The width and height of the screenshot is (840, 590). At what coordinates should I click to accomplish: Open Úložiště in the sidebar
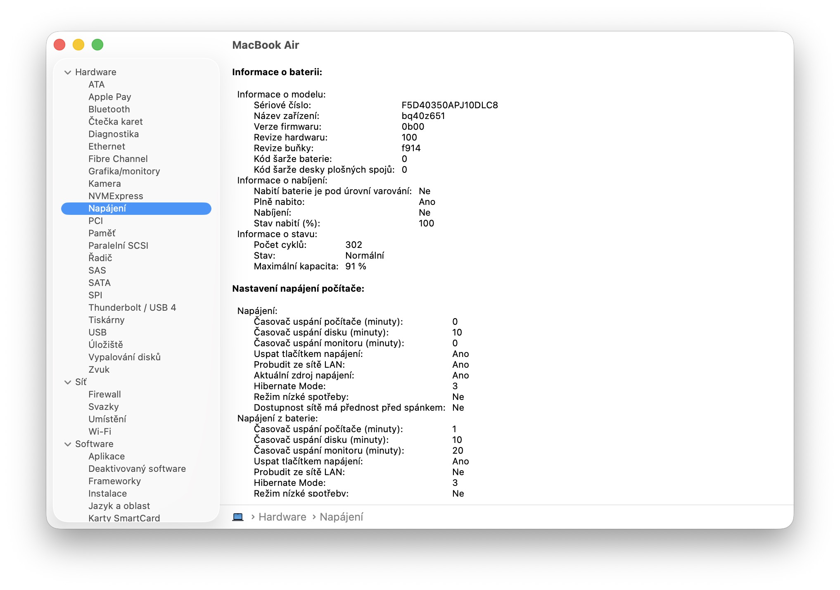(105, 345)
